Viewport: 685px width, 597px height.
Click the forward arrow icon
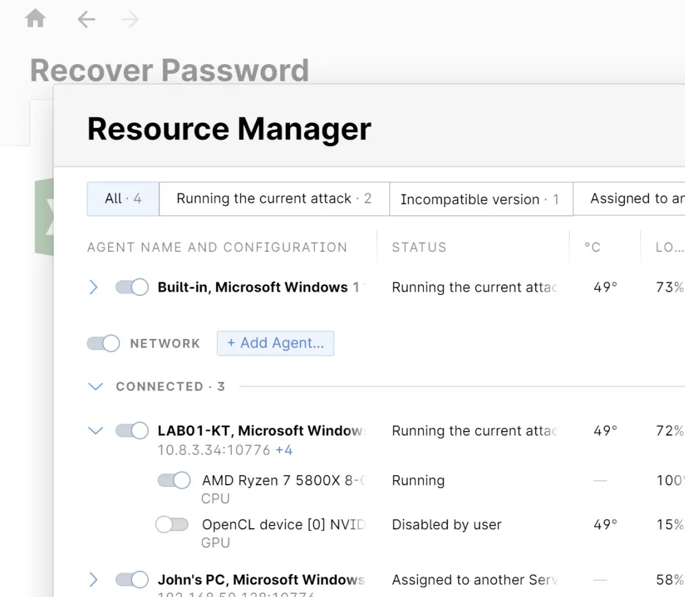coord(130,20)
